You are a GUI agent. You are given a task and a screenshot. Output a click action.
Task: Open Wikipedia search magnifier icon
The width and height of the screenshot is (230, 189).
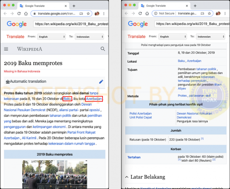[x=103, y=49]
